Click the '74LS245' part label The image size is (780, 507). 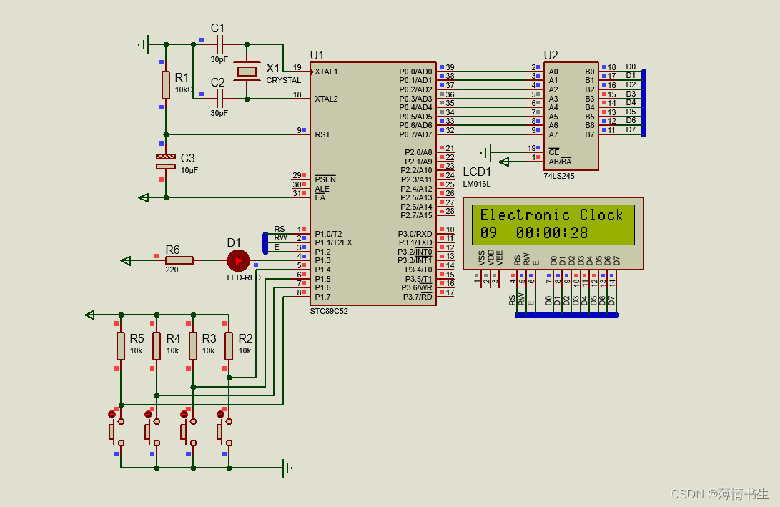click(x=559, y=176)
